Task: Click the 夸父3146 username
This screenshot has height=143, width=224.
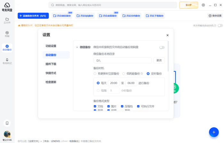Action: 7,140
